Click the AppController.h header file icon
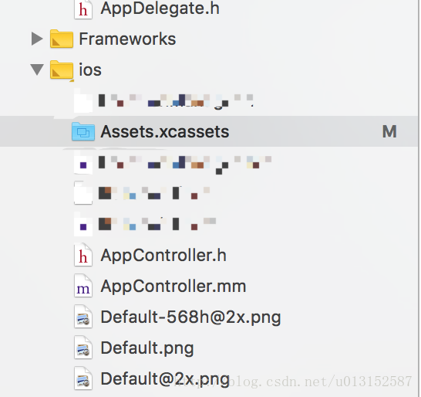 pyautogui.click(x=83, y=255)
